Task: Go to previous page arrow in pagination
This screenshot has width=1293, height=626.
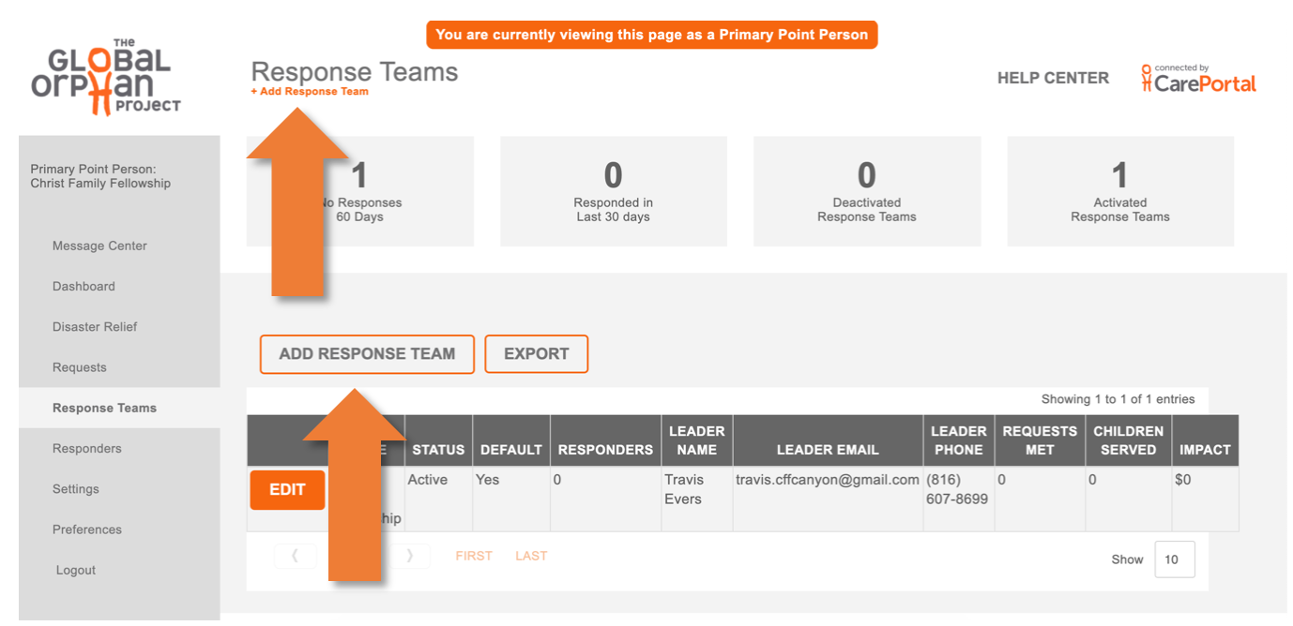Action: point(296,556)
